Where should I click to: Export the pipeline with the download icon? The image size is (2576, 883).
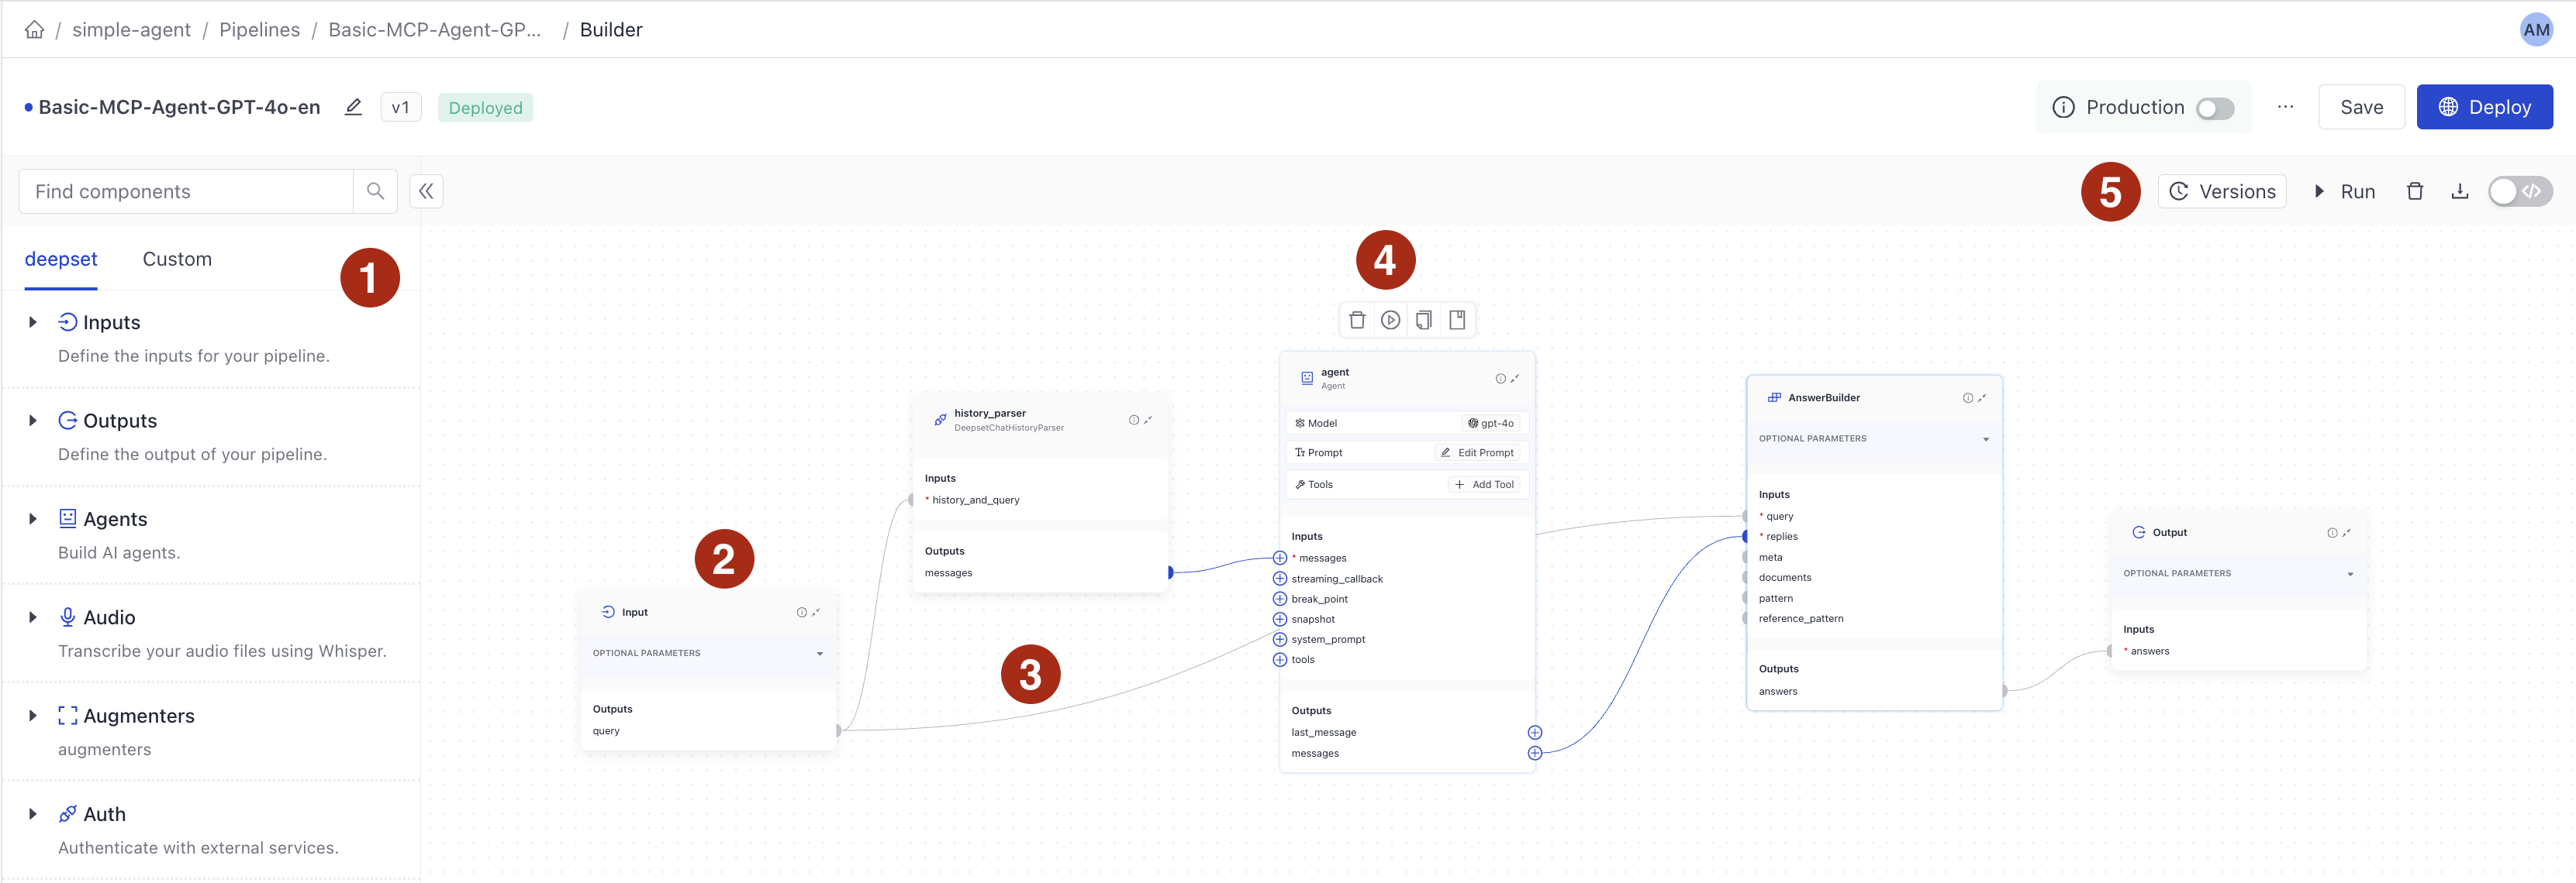click(2460, 191)
